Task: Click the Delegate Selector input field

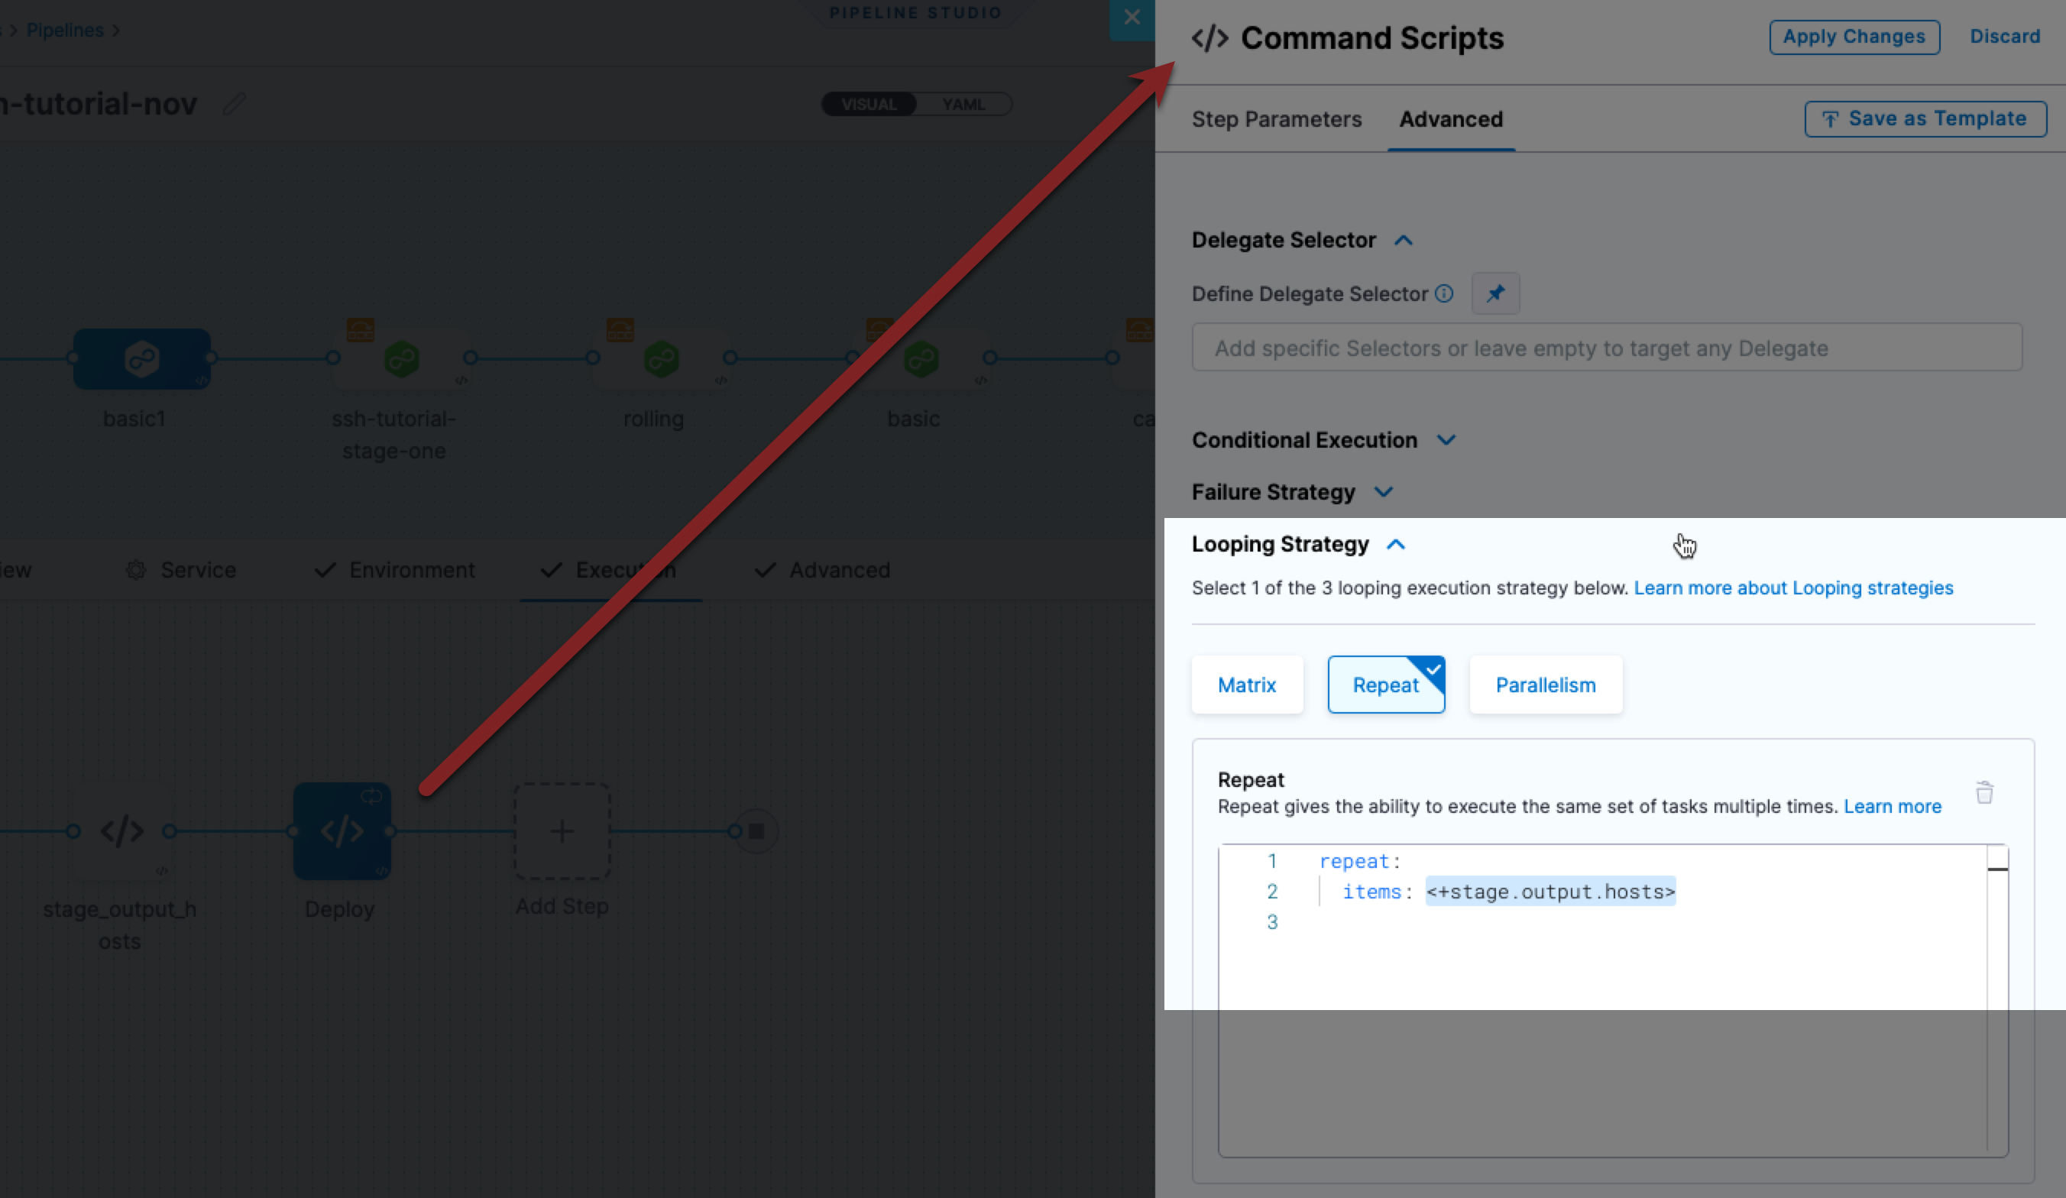Action: 1606,348
